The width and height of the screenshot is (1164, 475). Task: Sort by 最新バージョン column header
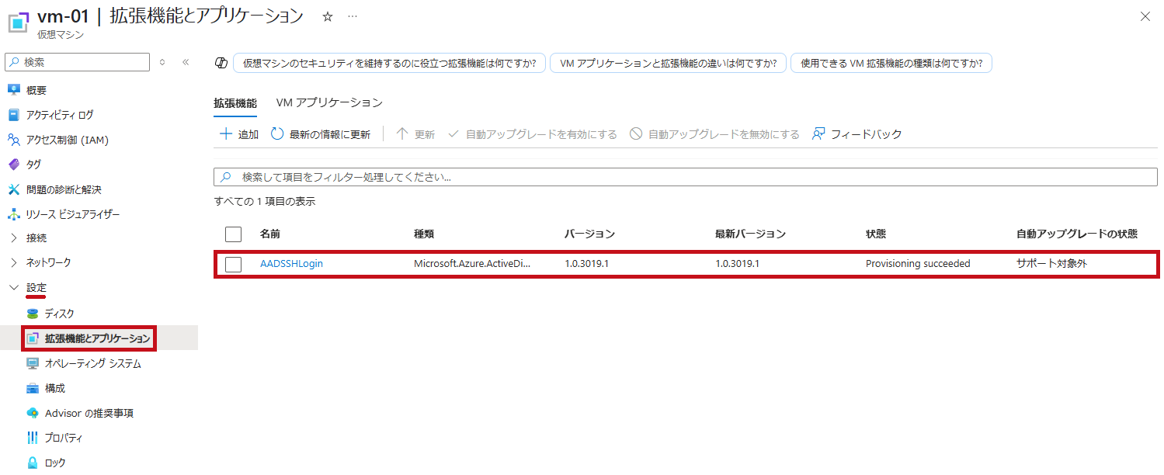(751, 234)
